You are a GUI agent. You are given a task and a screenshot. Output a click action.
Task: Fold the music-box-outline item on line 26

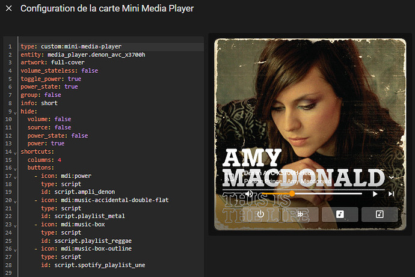(x=15, y=250)
